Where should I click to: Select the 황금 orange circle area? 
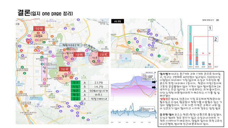tap(64, 76)
